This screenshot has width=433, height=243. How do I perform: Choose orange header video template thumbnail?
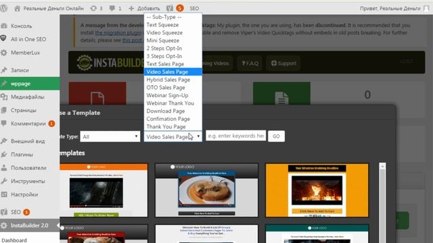[x=104, y=190]
